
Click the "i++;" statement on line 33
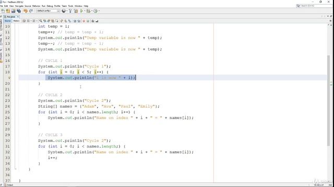[52, 158]
